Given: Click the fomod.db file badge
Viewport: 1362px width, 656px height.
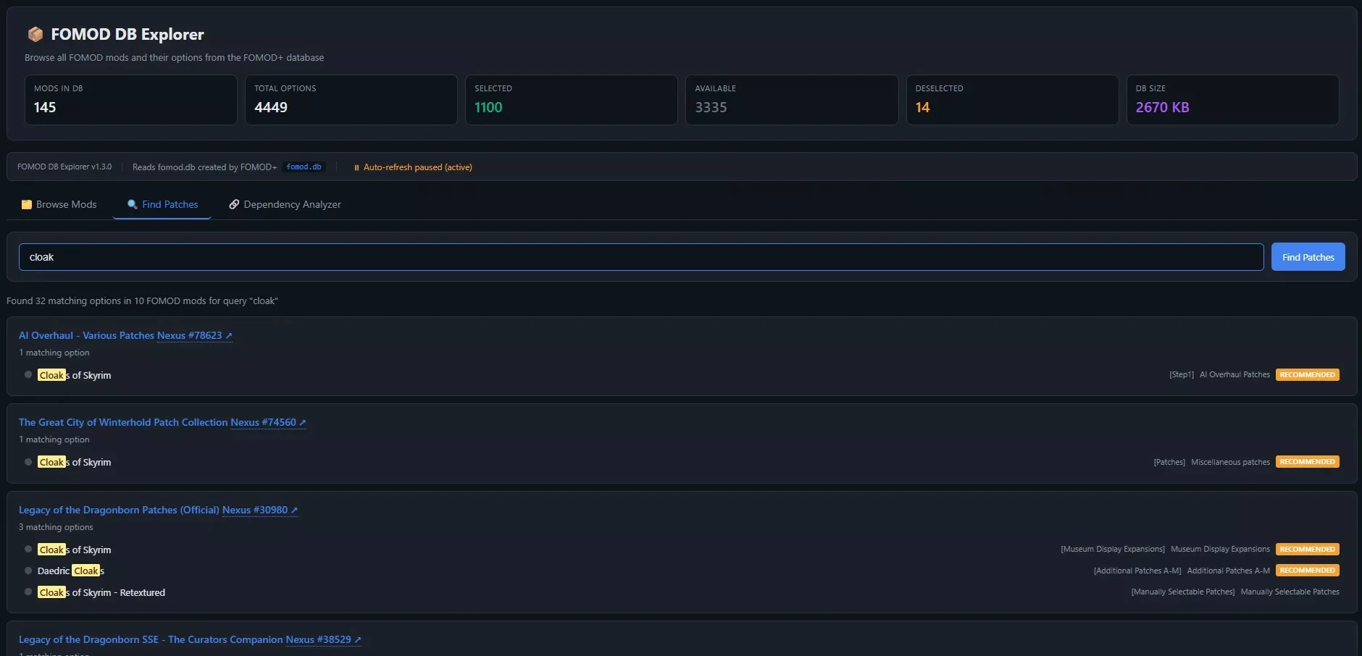Looking at the screenshot, I should 304,167.
